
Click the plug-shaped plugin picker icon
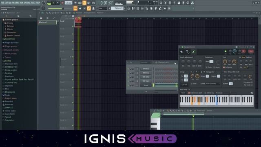tap(156, 8)
